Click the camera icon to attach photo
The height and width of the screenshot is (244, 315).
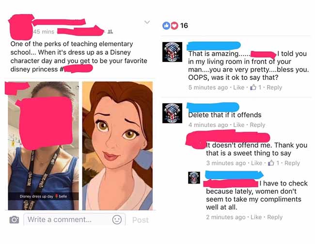(x=14, y=220)
